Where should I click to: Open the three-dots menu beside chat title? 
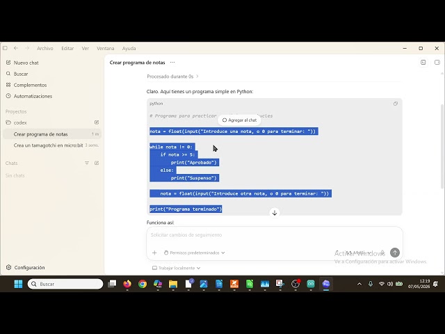coord(172,63)
